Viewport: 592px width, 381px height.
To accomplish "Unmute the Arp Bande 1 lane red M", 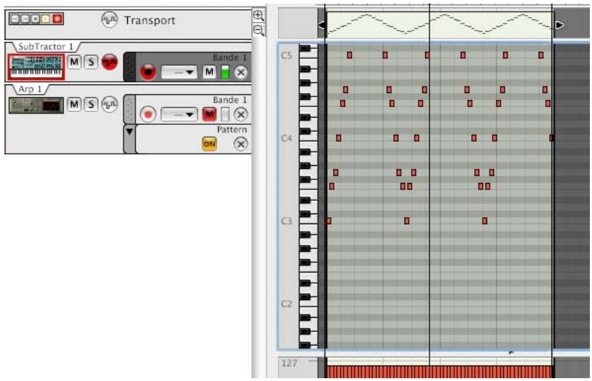I will click(x=209, y=114).
